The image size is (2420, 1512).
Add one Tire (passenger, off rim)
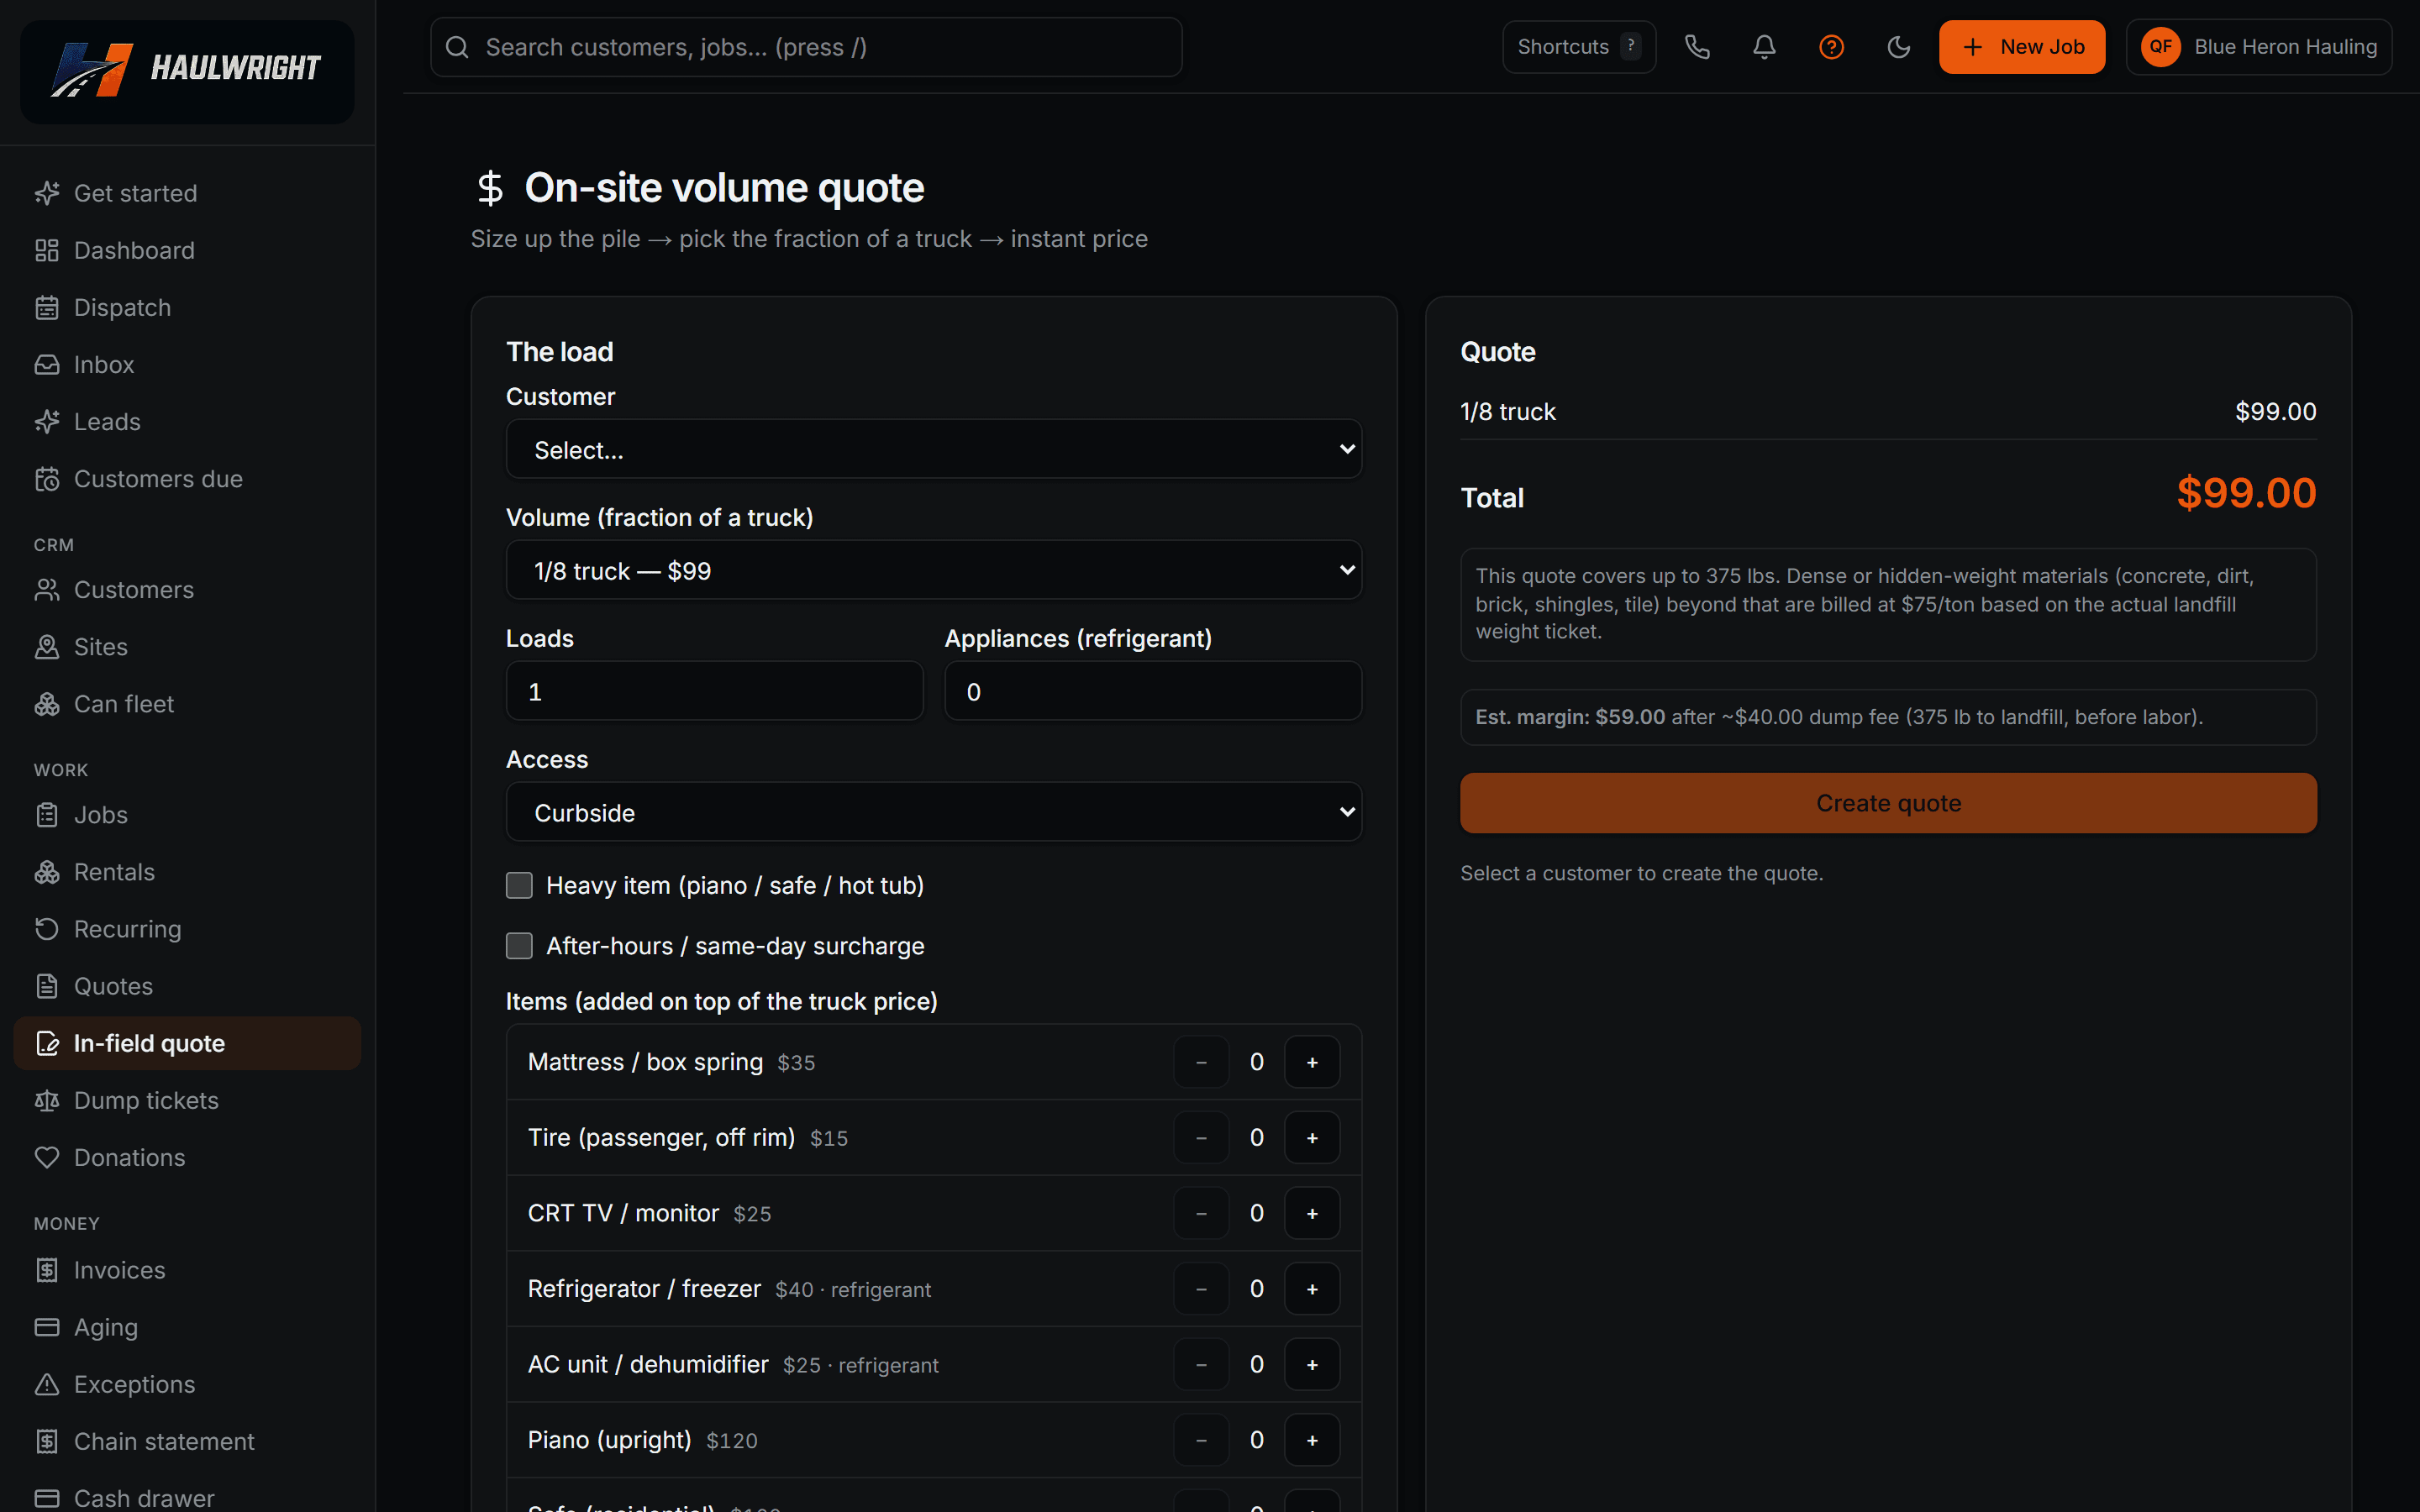(x=1312, y=1137)
